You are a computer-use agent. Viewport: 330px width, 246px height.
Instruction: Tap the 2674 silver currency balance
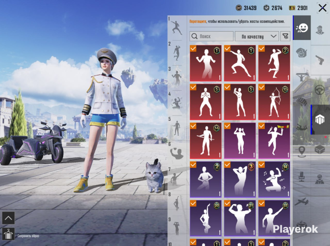point(277,8)
